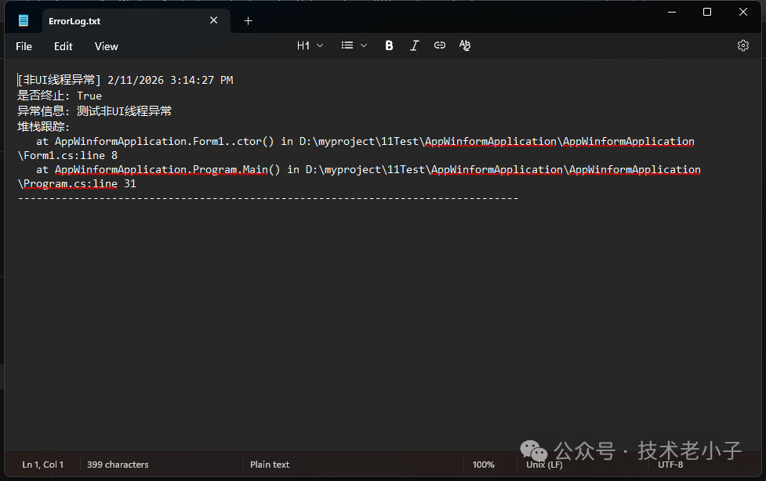Add a new tab with plus button
This screenshot has height=481, width=766.
[x=249, y=21]
